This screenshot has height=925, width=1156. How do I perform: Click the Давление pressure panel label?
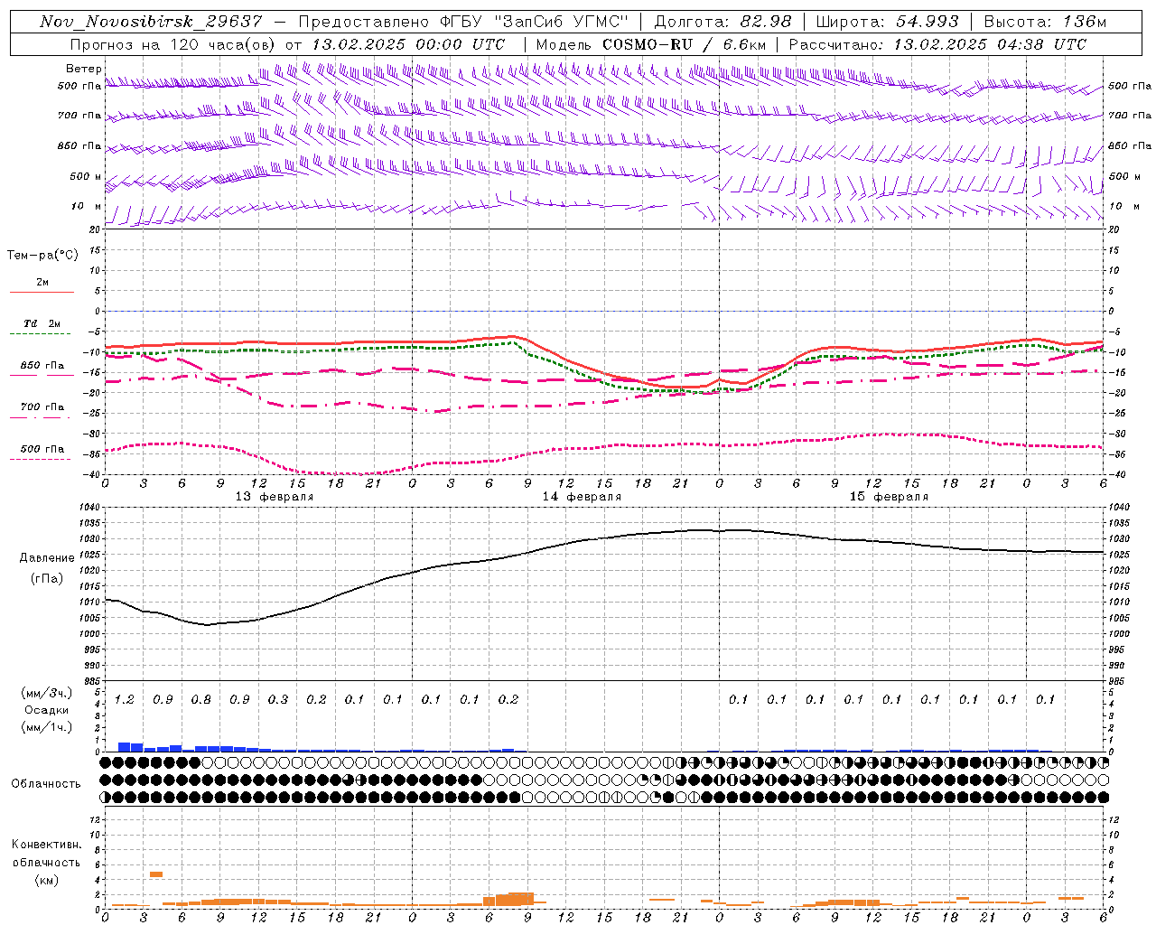[47, 558]
